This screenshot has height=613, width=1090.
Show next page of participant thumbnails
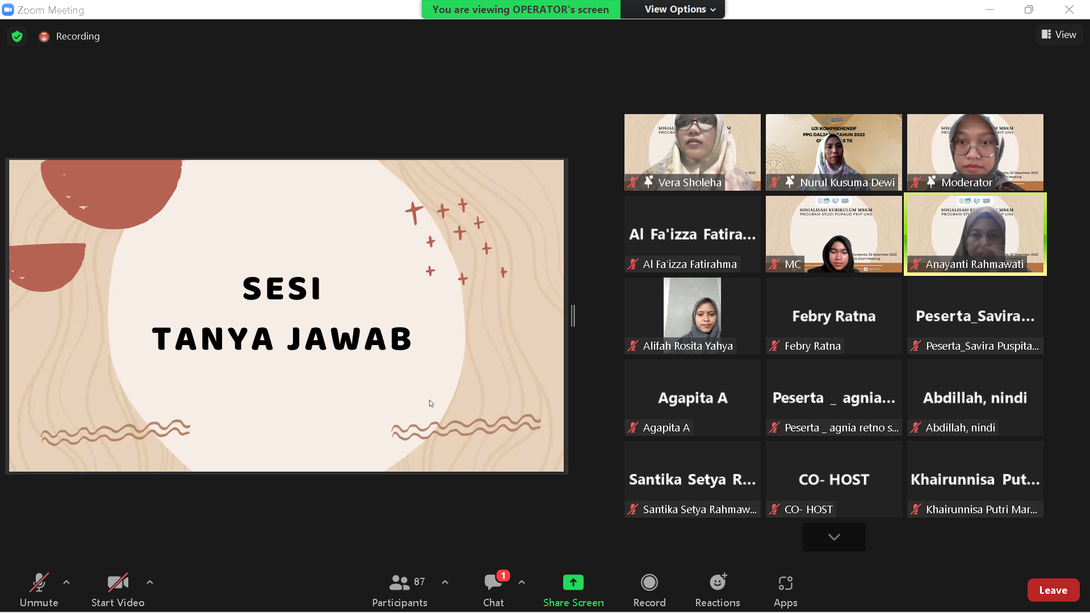(x=833, y=537)
